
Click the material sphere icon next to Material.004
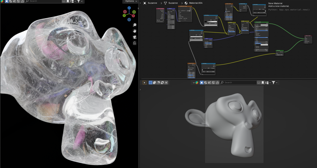coord(186,3)
